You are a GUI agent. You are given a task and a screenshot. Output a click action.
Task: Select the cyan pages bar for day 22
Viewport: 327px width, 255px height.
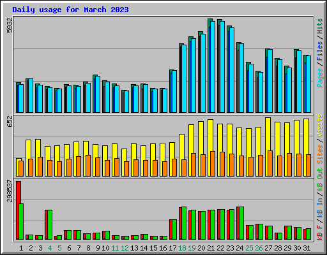[x=222, y=67]
